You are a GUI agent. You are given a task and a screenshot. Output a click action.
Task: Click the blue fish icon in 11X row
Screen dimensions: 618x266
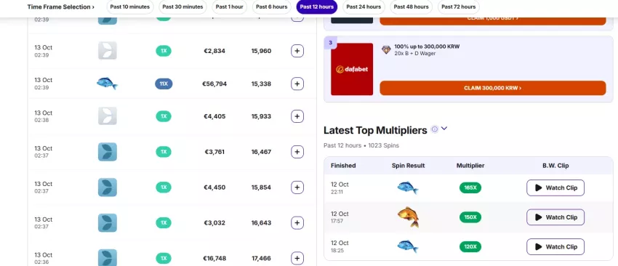tap(107, 84)
